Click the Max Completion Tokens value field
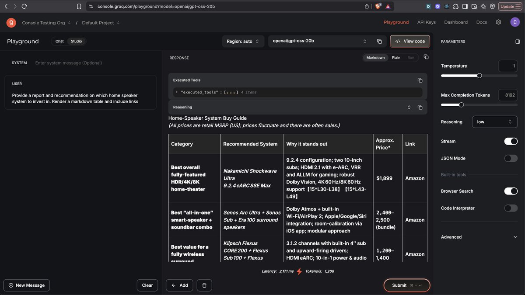This screenshot has width=525, height=295. [x=508, y=95]
